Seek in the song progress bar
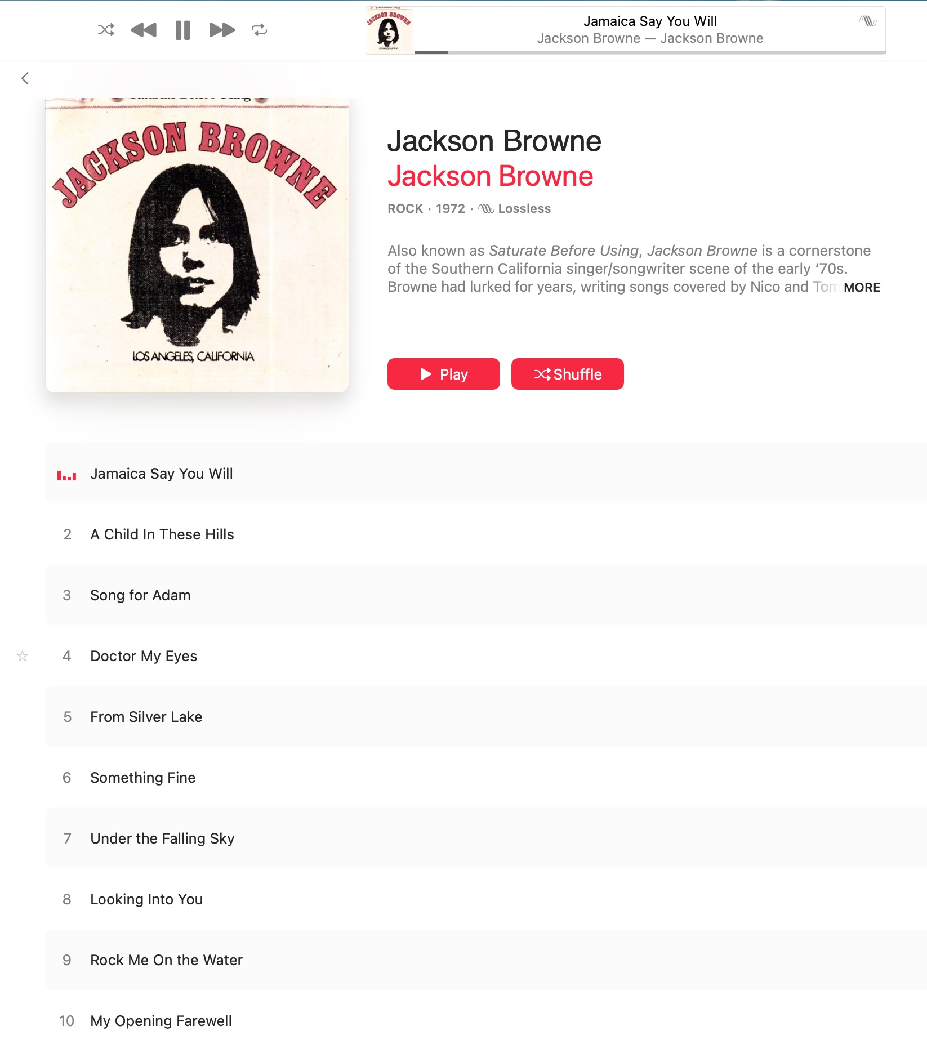This screenshot has height=1044, width=927. (x=650, y=52)
